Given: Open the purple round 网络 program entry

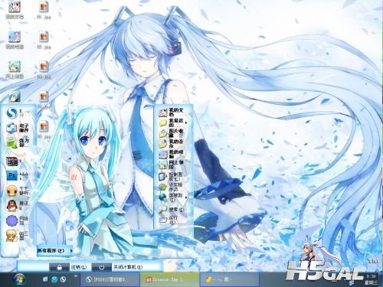Looking at the screenshot, I should pos(18,220).
